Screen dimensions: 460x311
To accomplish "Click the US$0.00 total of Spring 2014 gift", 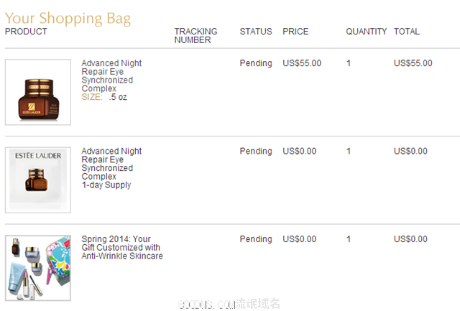I will pyautogui.click(x=410, y=239).
